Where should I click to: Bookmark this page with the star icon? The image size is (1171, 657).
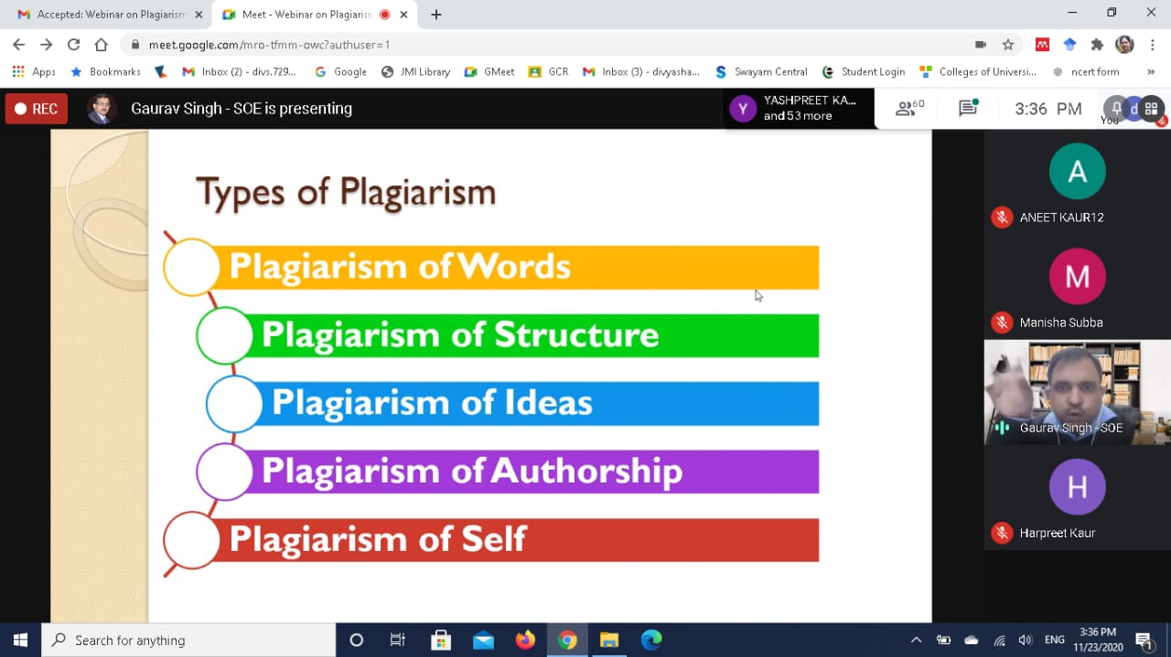coord(1008,45)
